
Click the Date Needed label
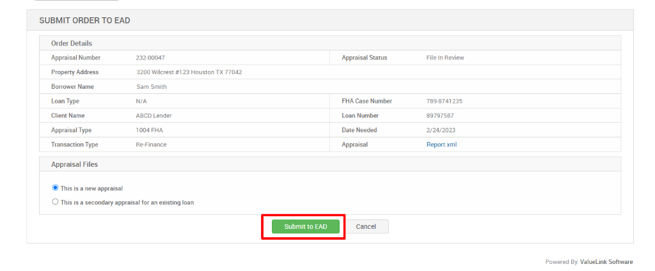pyautogui.click(x=359, y=130)
